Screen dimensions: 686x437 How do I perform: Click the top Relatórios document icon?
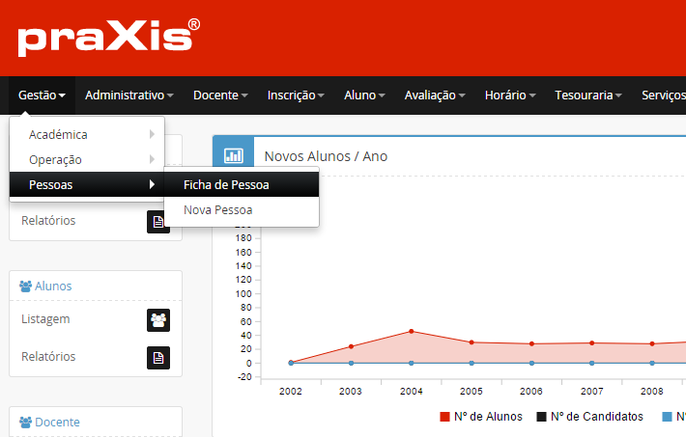[157, 222]
